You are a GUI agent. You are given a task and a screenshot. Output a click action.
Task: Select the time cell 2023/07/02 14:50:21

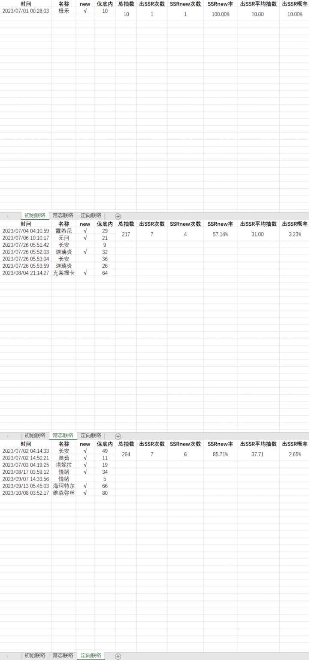[26, 458]
